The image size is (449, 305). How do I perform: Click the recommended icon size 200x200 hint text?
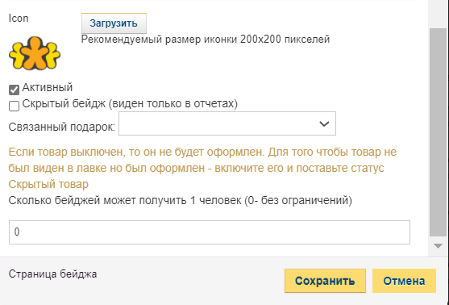pyautogui.click(x=206, y=39)
